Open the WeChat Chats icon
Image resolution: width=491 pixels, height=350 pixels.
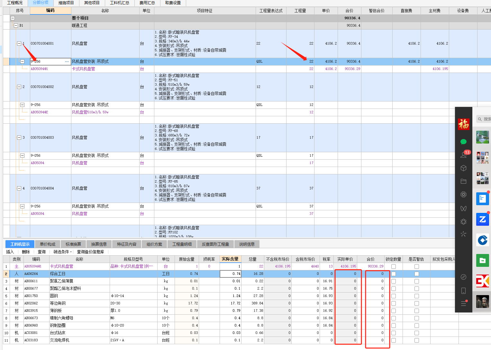[463, 142]
